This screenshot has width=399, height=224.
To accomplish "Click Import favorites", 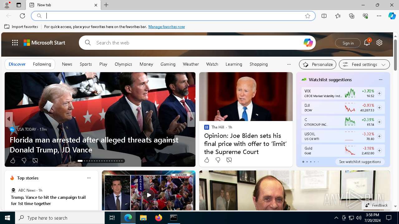I will [21, 27].
